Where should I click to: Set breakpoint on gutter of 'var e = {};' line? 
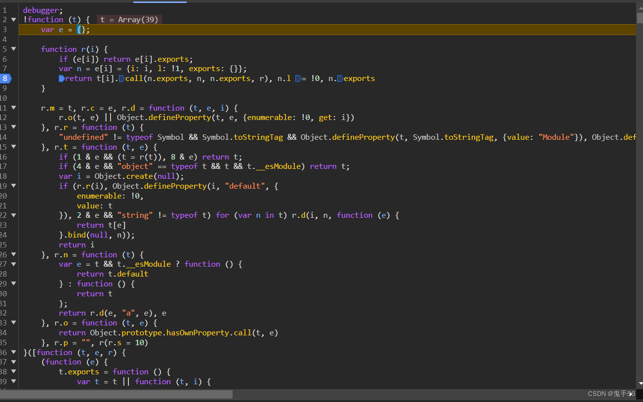4,30
